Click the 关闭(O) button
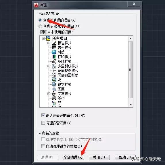Image resolution: width=165 pixels, height=165 pixels. point(99,157)
